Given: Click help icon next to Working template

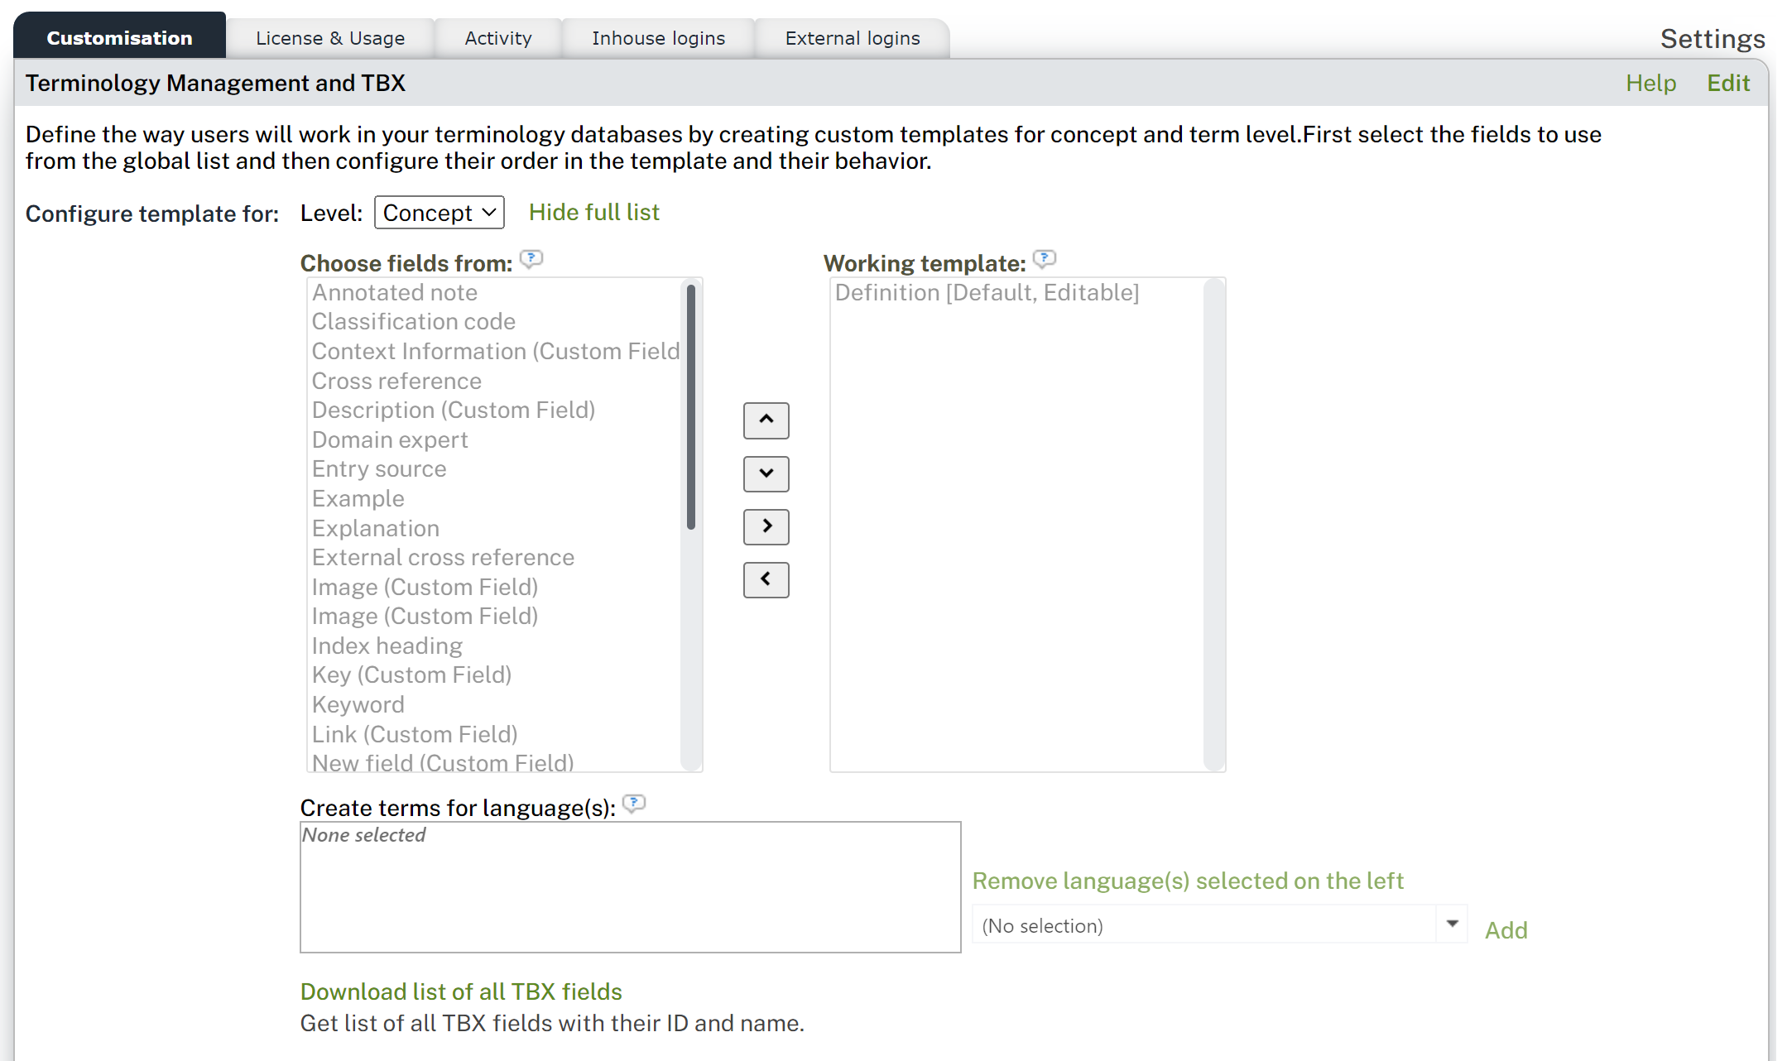Looking at the screenshot, I should [x=1044, y=260].
